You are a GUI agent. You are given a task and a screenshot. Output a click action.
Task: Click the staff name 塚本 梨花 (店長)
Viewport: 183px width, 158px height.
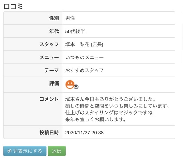pos(84,44)
